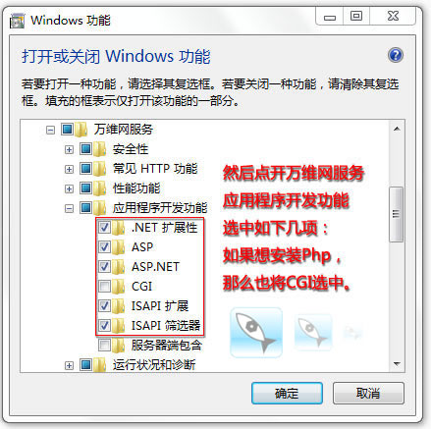Click the large fish icon
Screen dimensions: 431x429
256,333
